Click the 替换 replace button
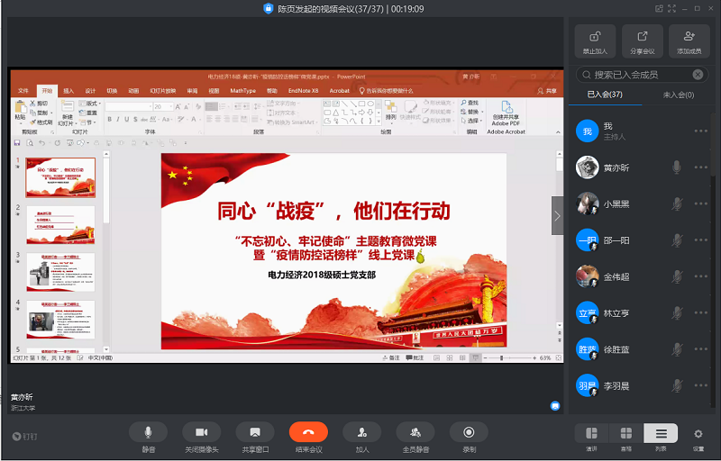 (470, 112)
